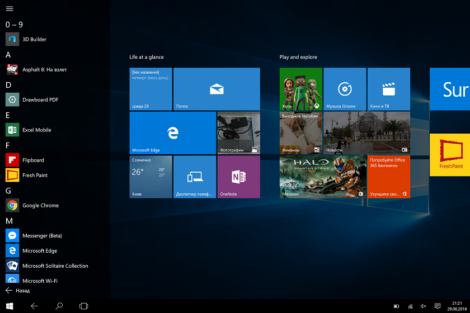This screenshot has width=470, height=313.
Task: Select the Messenger (Beta) label
Action: tap(43, 236)
